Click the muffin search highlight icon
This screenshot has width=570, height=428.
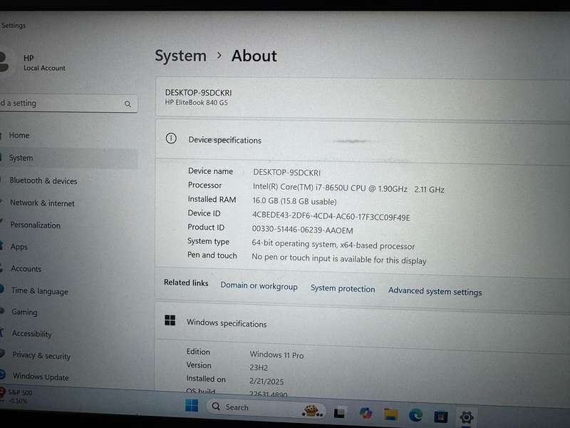pos(312,411)
